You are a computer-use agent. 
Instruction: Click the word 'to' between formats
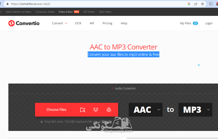tap(170, 110)
